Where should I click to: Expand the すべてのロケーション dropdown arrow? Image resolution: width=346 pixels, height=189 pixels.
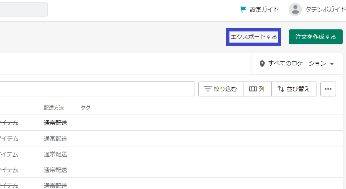pyautogui.click(x=331, y=64)
